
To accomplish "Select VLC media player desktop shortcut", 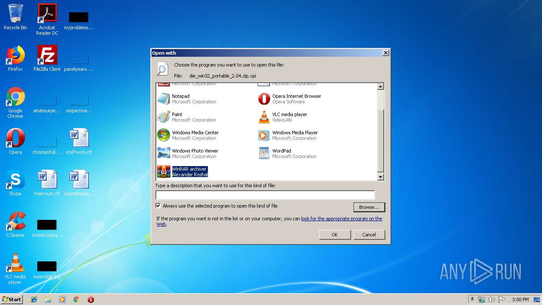I will coord(15,269).
